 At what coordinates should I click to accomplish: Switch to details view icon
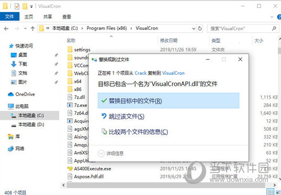click(x=270, y=192)
